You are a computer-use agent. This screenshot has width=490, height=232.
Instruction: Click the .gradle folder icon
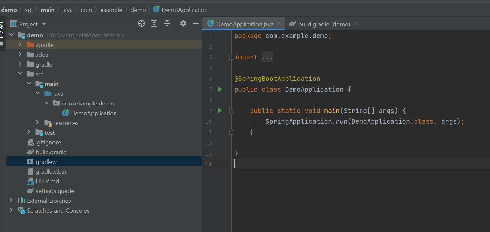click(x=30, y=45)
